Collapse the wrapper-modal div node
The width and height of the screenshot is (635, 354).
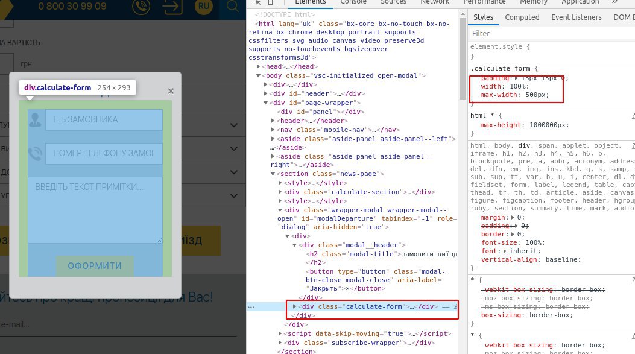tap(280, 210)
